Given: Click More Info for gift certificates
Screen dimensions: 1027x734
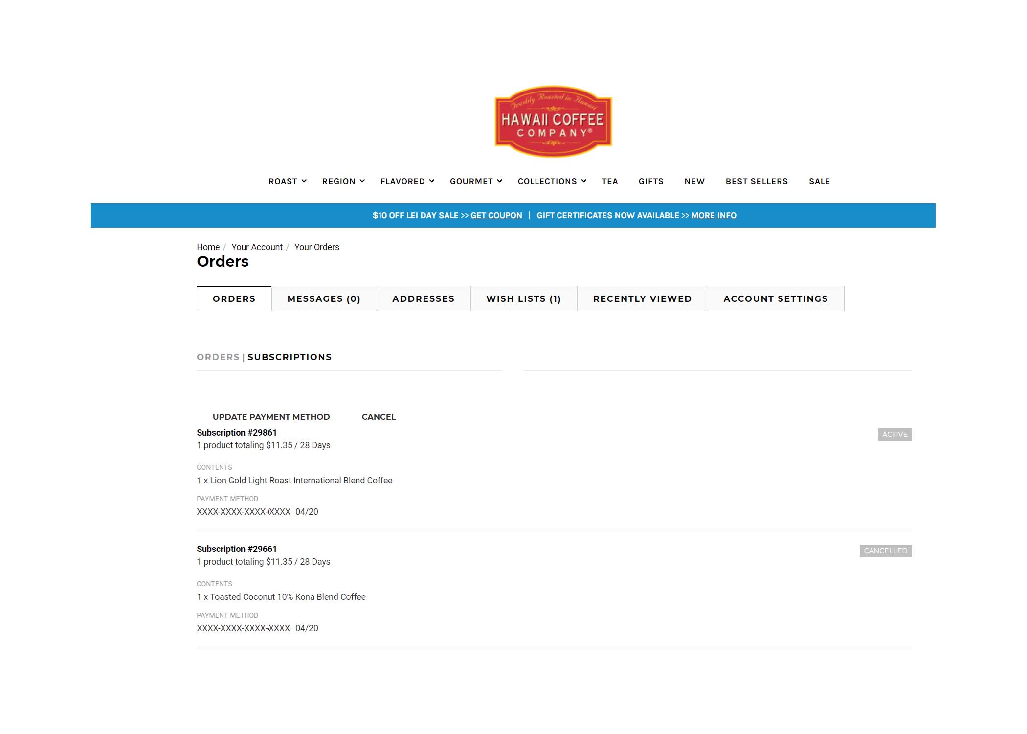Looking at the screenshot, I should [x=714, y=215].
